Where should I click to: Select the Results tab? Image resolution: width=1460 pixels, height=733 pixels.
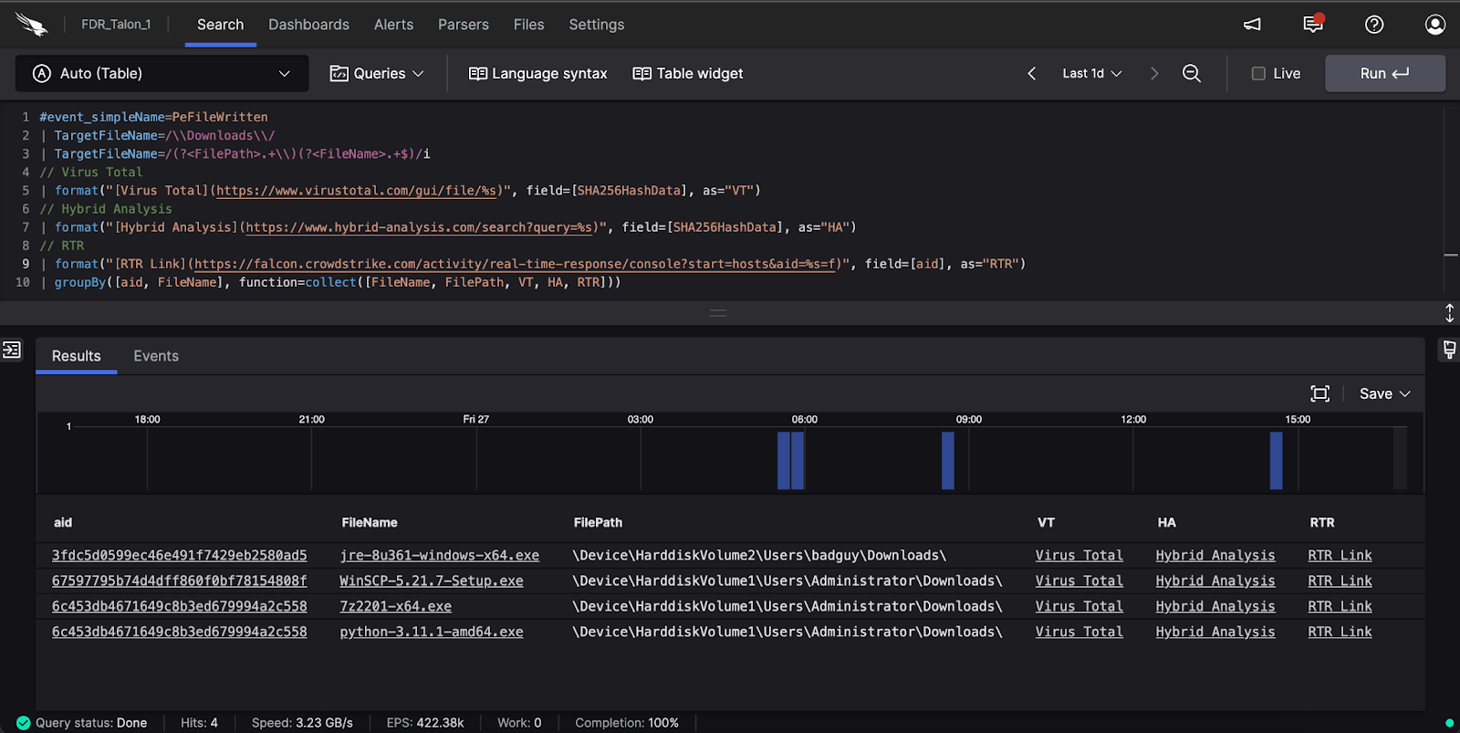point(77,356)
